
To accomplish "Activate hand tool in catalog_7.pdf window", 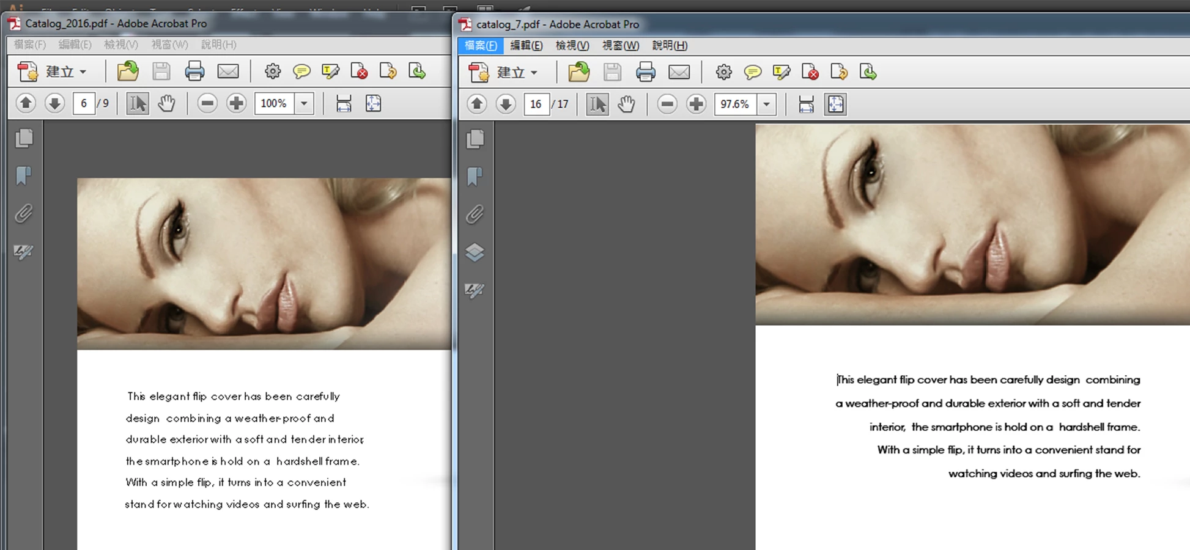I will pyautogui.click(x=626, y=105).
